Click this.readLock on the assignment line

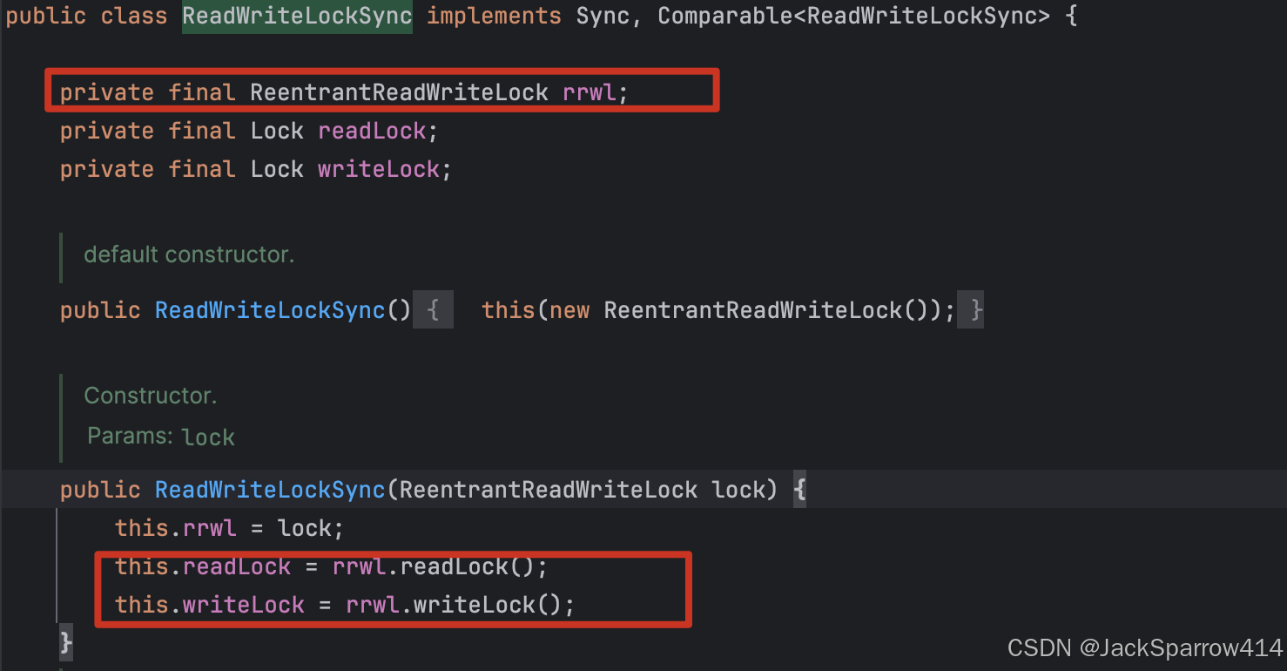pyautogui.click(x=203, y=566)
